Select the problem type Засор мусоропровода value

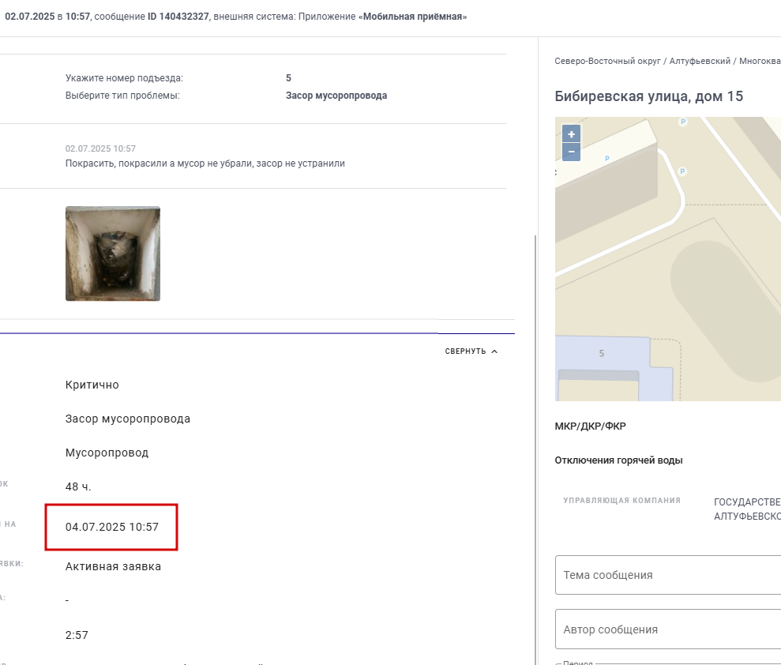[336, 95]
